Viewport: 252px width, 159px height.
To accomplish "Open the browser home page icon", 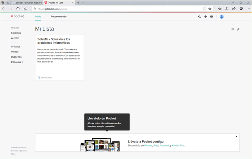I will tap(25, 9).
